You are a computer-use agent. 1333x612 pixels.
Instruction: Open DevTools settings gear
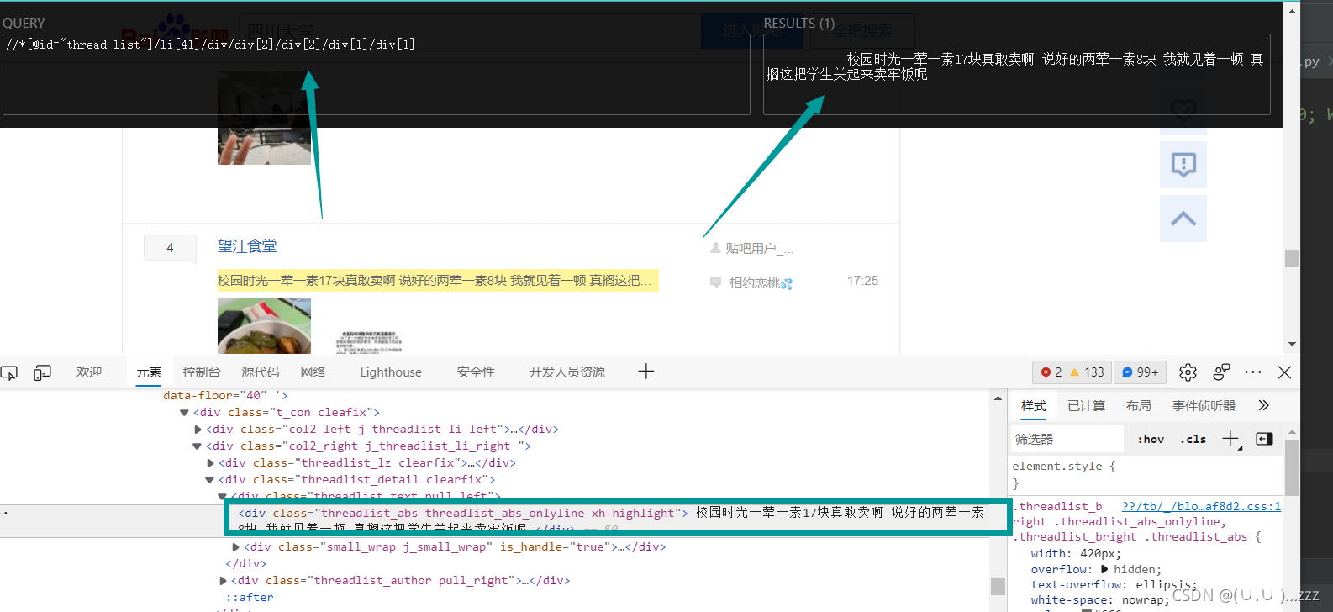[x=1188, y=372]
